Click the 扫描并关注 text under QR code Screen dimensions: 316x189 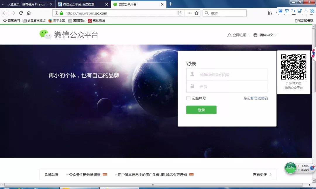tap(294, 83)
